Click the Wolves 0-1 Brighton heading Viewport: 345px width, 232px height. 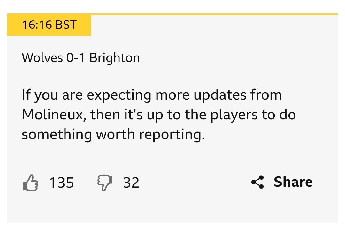(x=81, y=58)
